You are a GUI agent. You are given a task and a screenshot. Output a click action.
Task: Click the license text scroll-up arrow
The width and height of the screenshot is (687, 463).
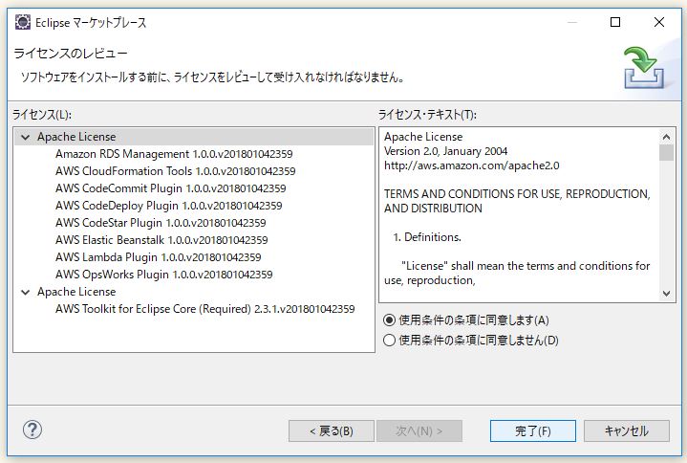pyautogui.click(x=666, y=137)
